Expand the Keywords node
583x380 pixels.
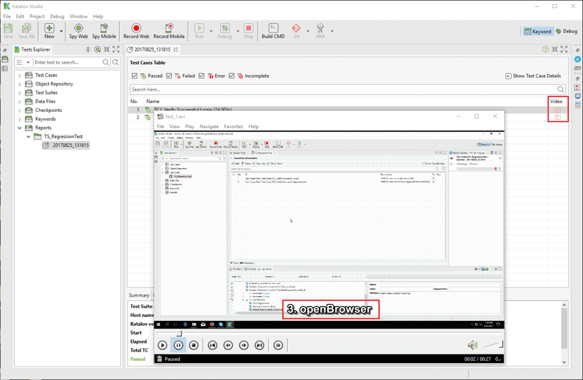[20, 119]
